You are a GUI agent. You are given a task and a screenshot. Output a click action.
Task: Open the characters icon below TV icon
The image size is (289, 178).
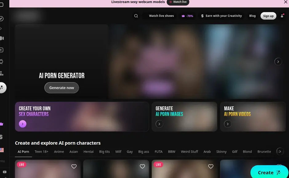click(x=2, y=73)
